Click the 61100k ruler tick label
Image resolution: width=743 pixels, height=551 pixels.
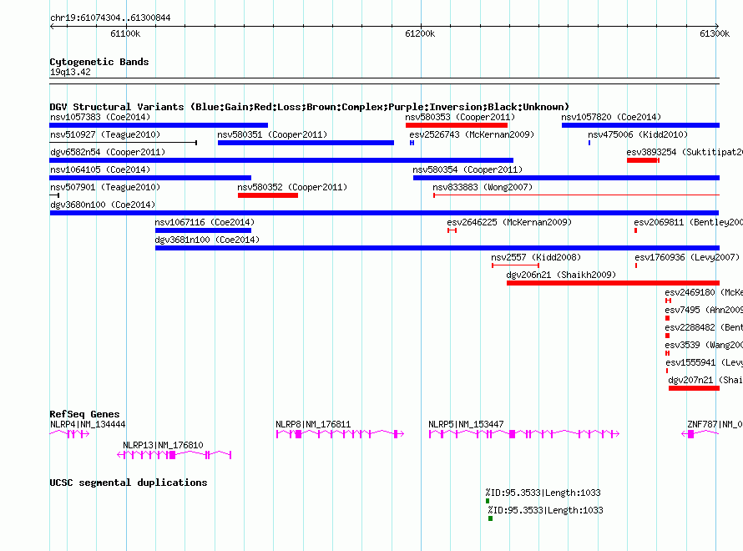[x=125, y=33]
